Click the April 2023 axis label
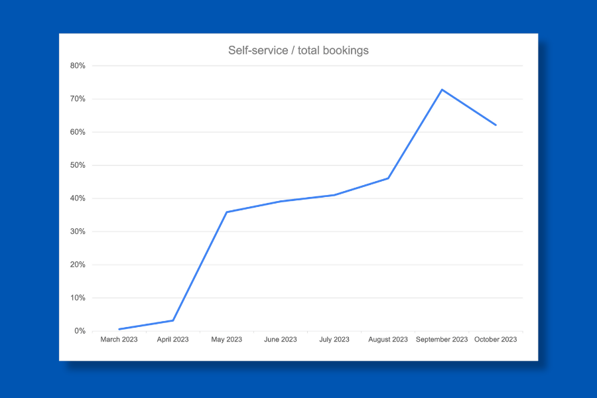Viewport: 597px width, 398px height. 172,339
